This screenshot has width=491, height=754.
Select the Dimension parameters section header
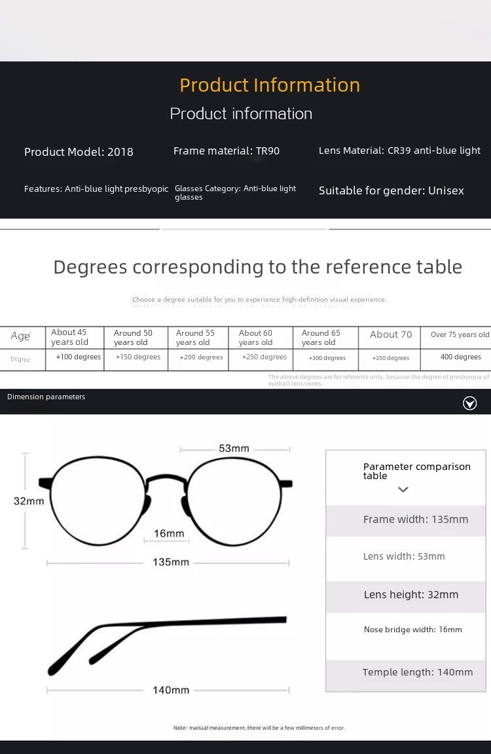point(46,397)
